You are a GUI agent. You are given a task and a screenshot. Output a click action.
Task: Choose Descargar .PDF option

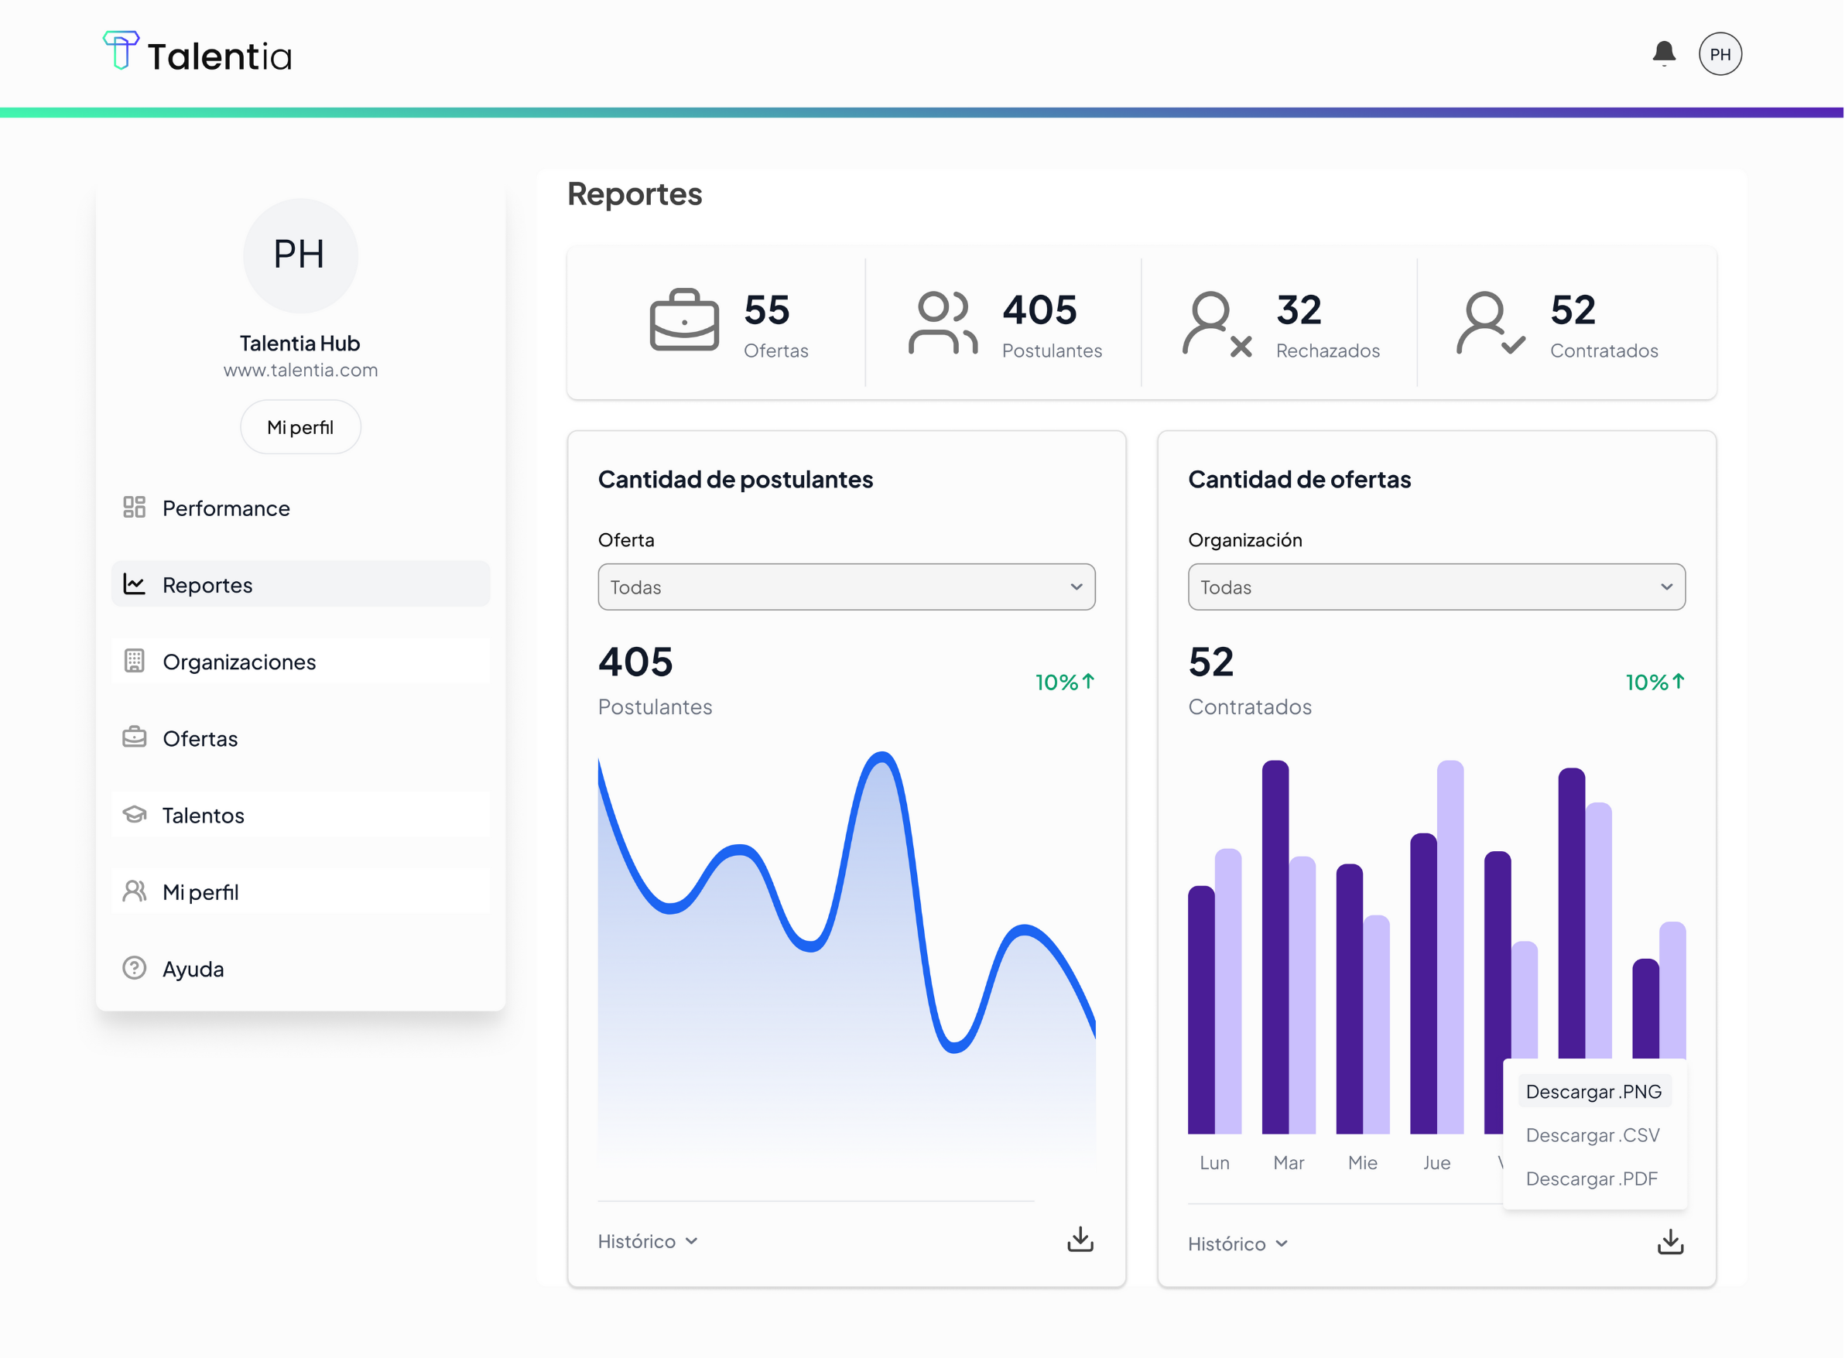1592,1178
